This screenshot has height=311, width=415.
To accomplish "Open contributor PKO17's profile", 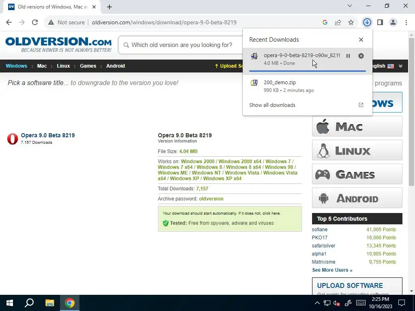I will (x=319, y=237).
